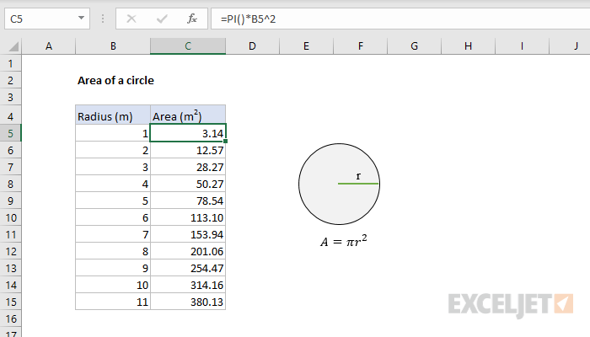Viewport: 590px width, 337px height.
Task: Select the cell with area 153.94
Action: pos(188,235)
